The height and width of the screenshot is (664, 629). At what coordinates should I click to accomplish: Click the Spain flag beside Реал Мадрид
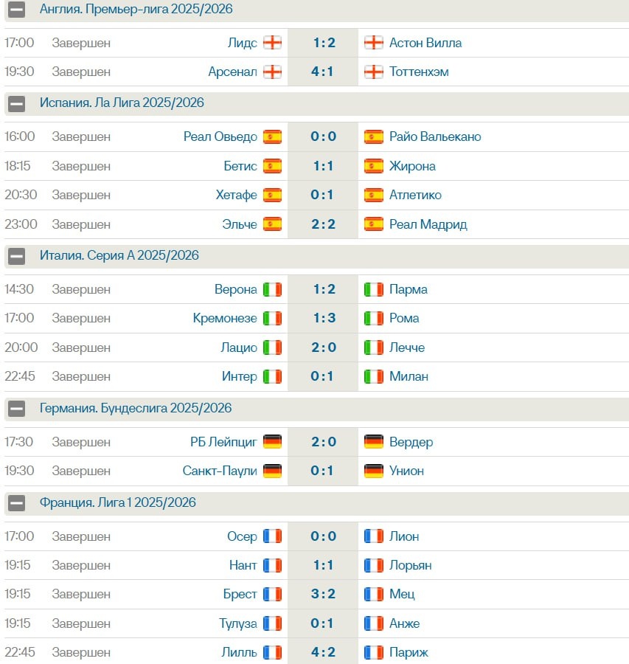(x=374, y=224)
